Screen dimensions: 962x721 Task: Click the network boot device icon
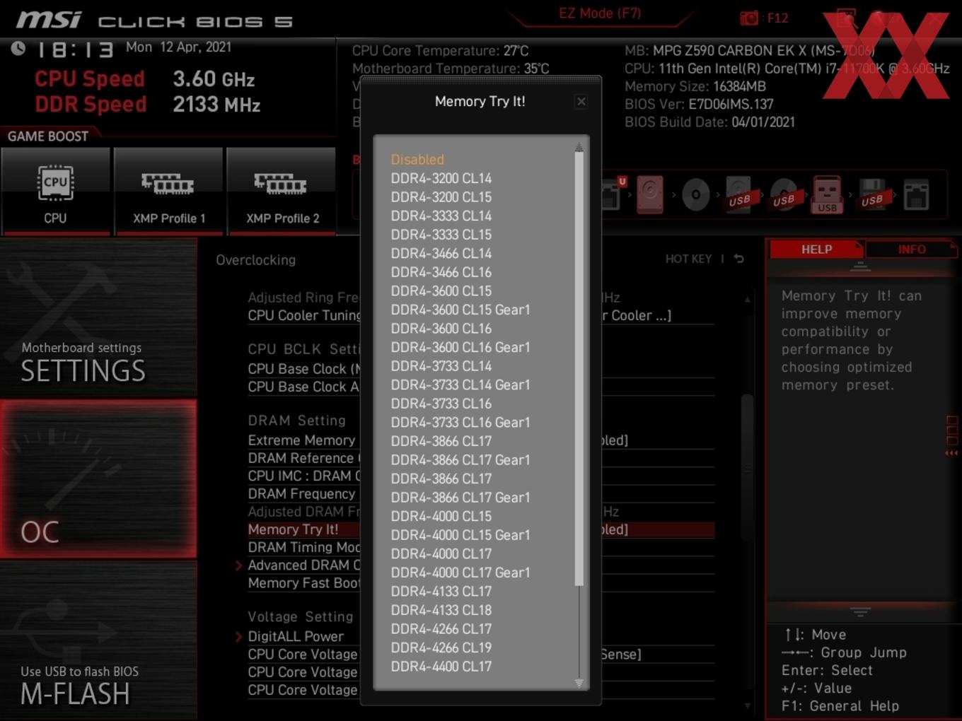coord(916,194)
